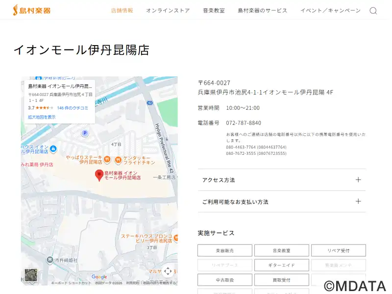Screen dimensions: 392x294
Task: Click the plus icon beside アクセス方法
Action: 358,180
